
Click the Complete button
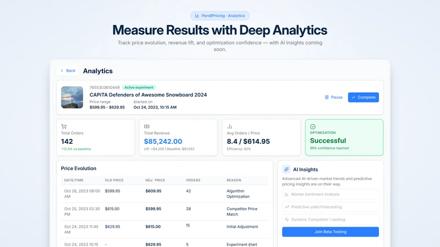pyautogui.click(x=364, y=97)
